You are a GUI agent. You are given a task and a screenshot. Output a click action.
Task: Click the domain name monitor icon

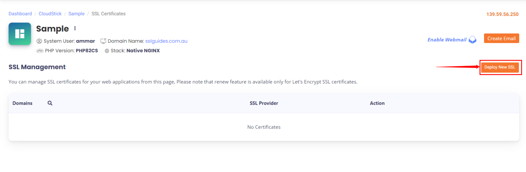(103, 41)
